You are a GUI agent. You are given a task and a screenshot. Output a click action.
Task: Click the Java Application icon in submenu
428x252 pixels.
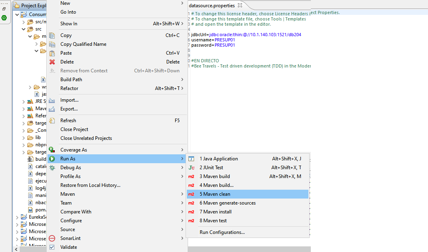tap(191, 159)
